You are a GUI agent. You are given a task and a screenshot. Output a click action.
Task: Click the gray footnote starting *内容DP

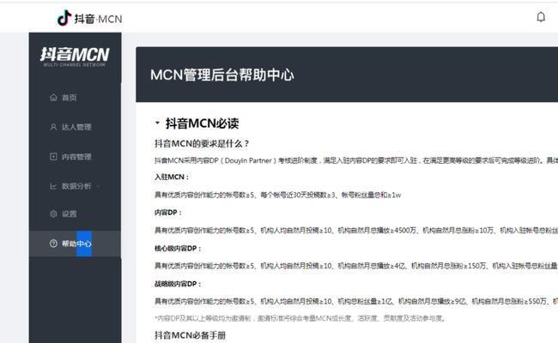coord(300,318)
